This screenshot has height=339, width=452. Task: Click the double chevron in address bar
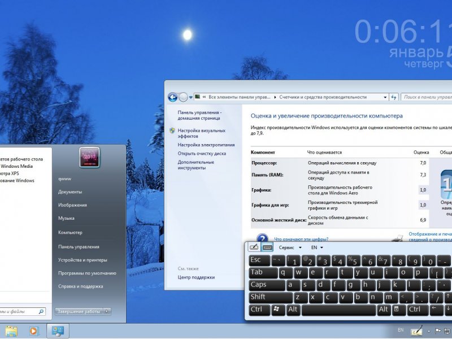[204, 97]
